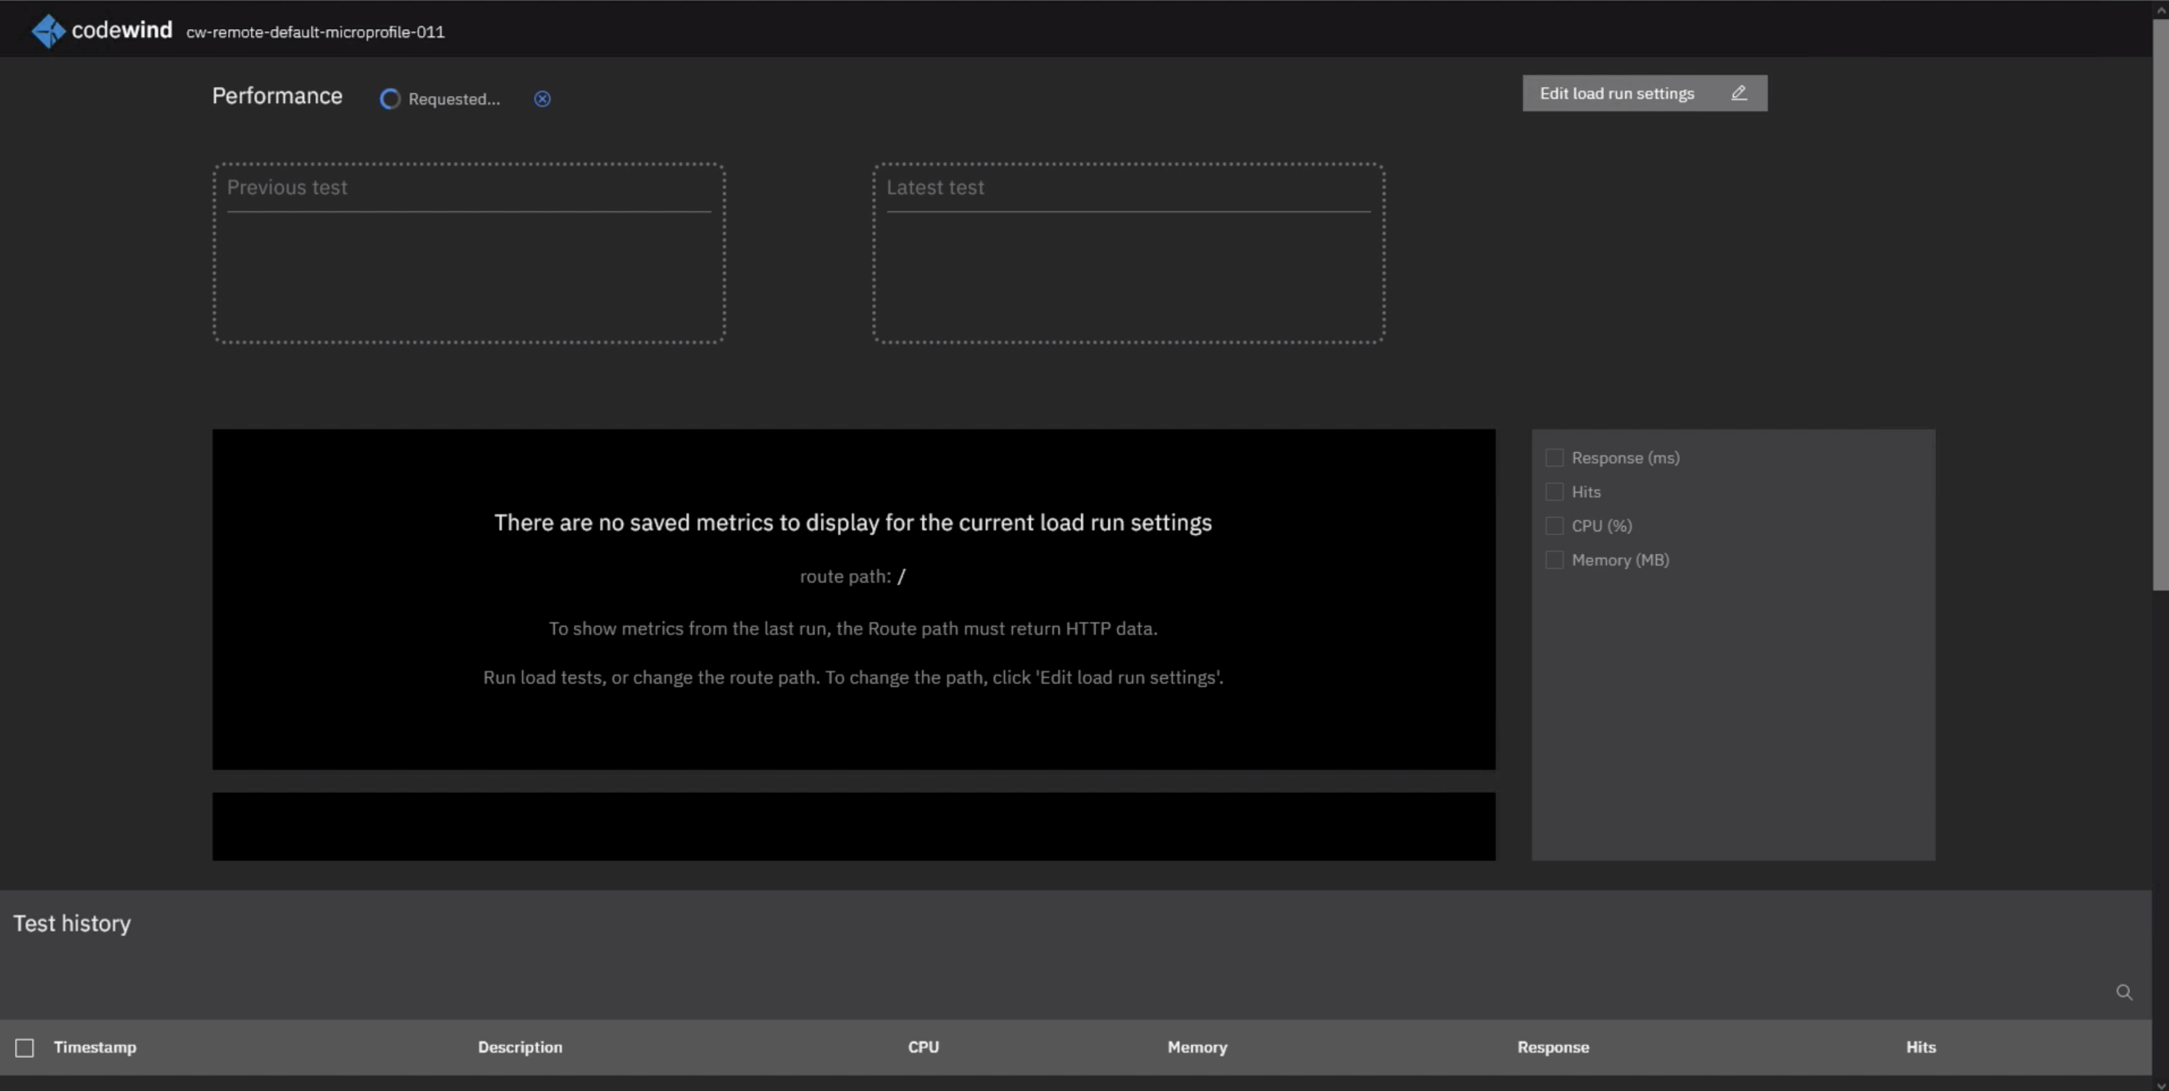2169x1091 pixels.
Task: Click the Description column header
Action: [520, 1047]
